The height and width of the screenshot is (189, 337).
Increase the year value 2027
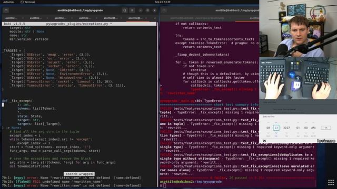click(286, 122)
